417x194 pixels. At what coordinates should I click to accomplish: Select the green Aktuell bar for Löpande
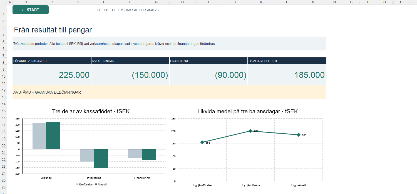pyautogui.click(x=53, y=136)
